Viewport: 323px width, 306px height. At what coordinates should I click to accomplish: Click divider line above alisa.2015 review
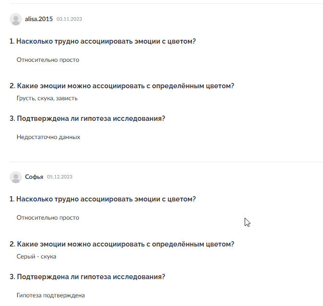[x=166, y=3]
